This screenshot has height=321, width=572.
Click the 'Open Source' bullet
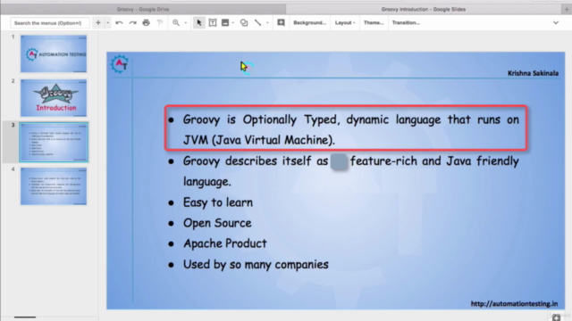217,223
